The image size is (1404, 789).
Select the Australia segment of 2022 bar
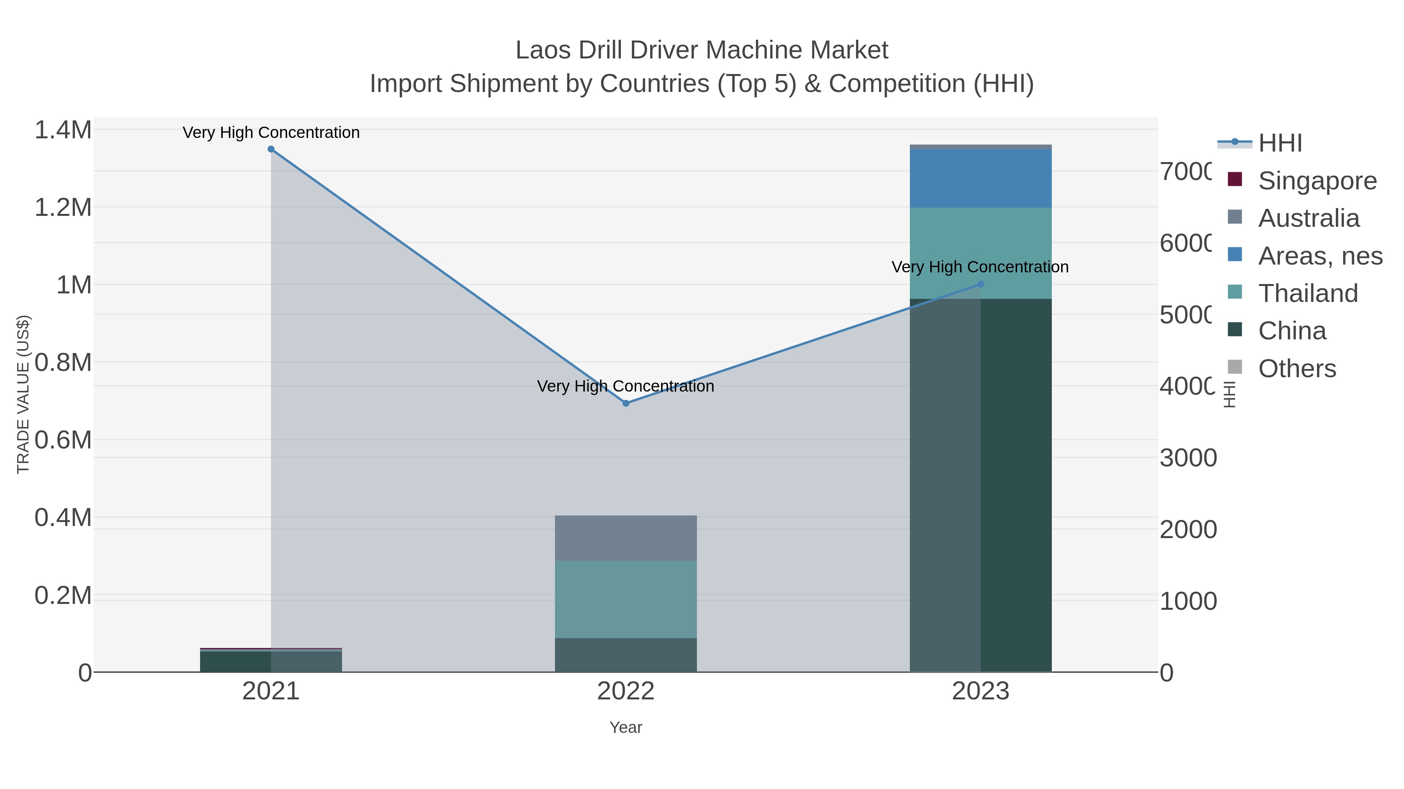626,538
